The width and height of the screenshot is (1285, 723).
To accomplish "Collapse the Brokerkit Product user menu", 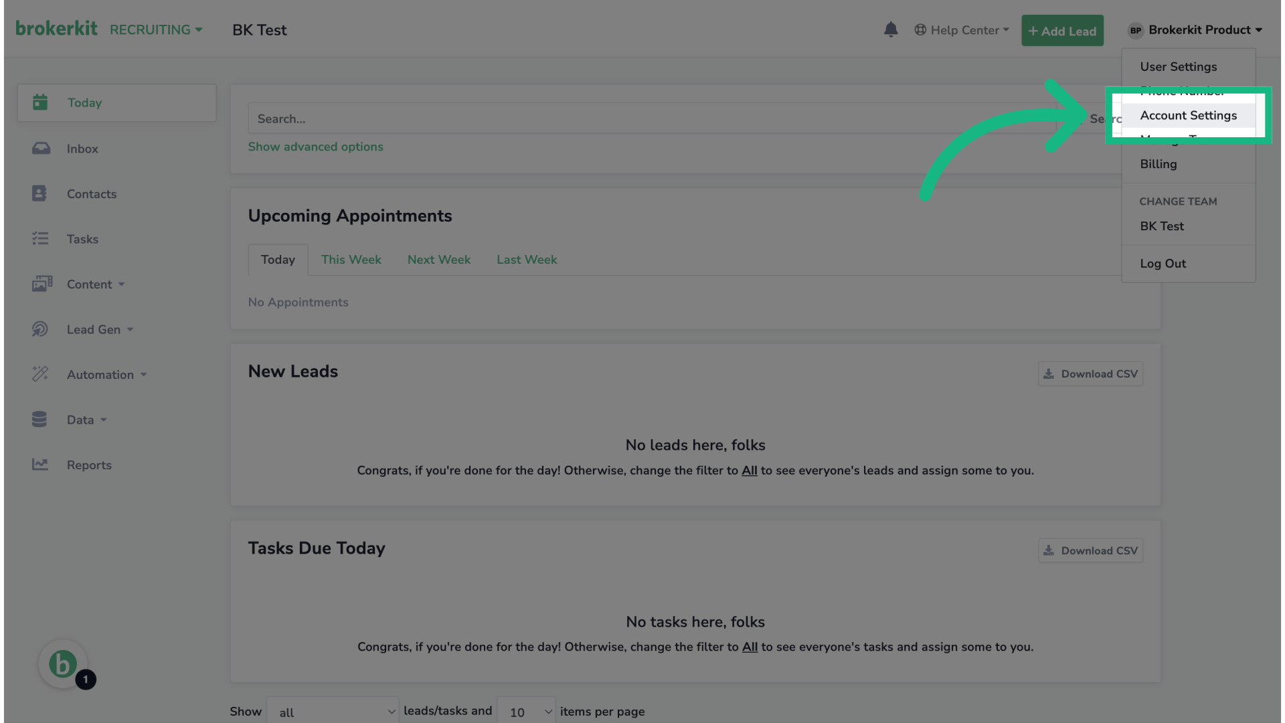I will pyautogui.click(x=1195, y=30).
